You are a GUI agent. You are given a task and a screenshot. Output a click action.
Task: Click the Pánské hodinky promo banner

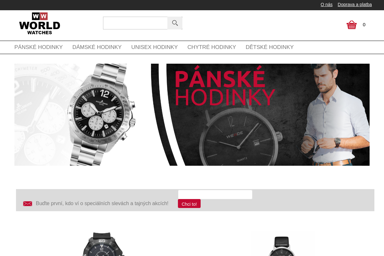[x=260, y=115]
